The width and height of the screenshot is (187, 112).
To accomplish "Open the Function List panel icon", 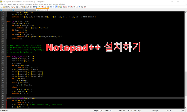I will (64, 7).
